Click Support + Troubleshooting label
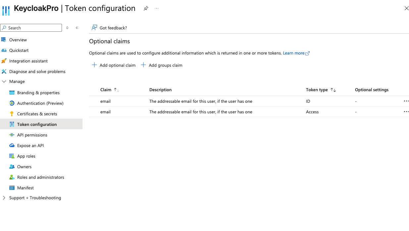The width and height of the screenshot is (409, 231). pyautogui.click(x=35, y=198)
